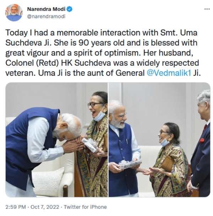This screenshot has height=216, width=213.
Task: Open the left photo of Modi bowing
Action: pos(56,140)
